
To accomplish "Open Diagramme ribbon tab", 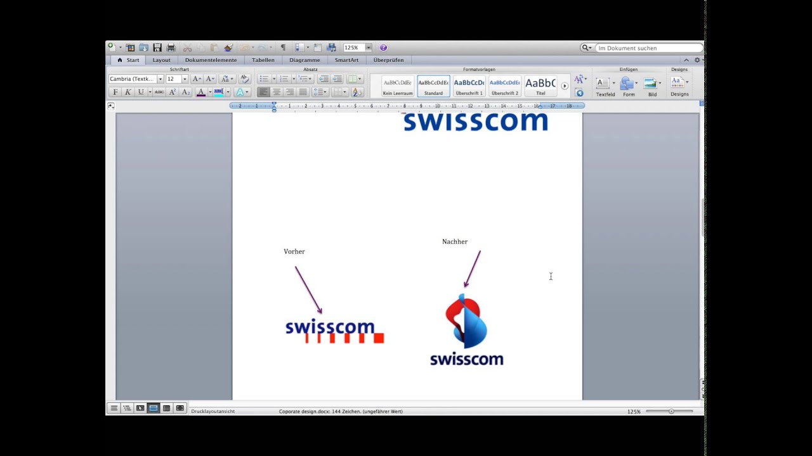I will (x=304, y=60).
